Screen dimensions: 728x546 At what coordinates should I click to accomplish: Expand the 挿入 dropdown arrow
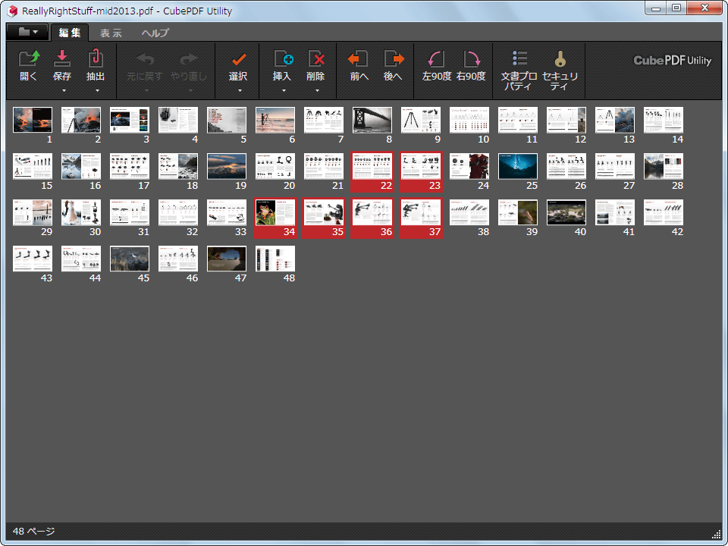(284, 90)
